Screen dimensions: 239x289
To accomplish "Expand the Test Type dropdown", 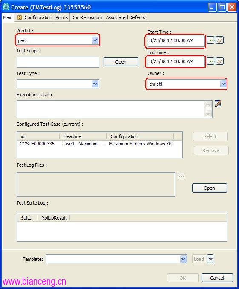I will click(x=95, y=84).
